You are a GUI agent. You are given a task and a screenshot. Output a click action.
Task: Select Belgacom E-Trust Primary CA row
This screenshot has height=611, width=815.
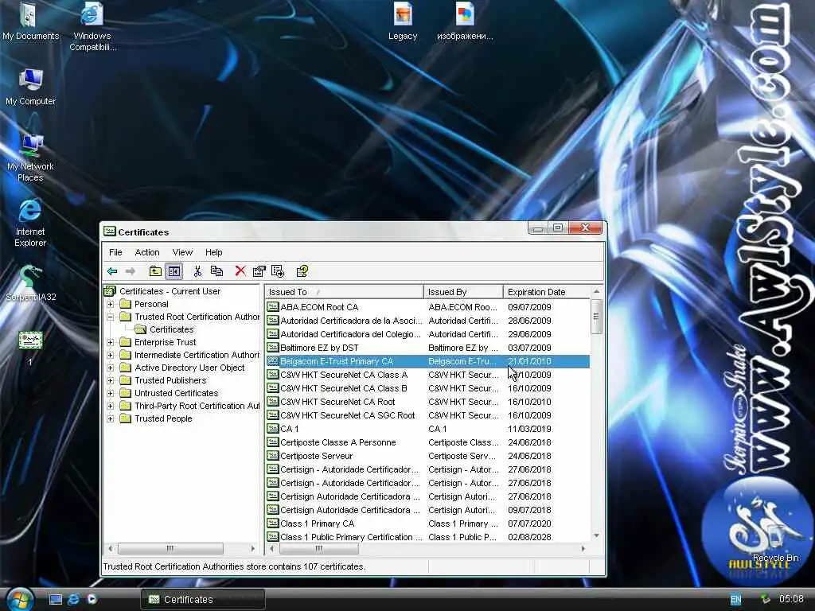(x=427, y=361)
